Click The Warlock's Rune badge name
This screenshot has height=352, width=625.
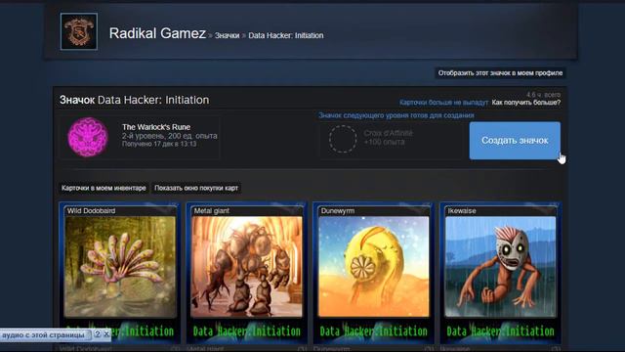[x=156, y=127]
